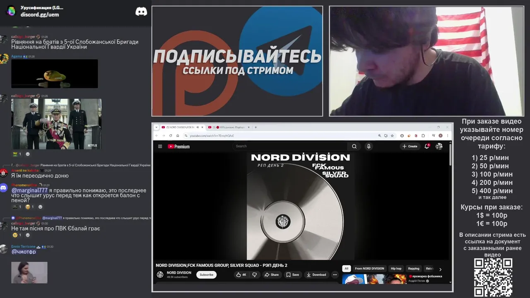This screenshot has width=530, height=298.
Task: Open the Netflix image in Discord chat
Action: click(56, 124)
